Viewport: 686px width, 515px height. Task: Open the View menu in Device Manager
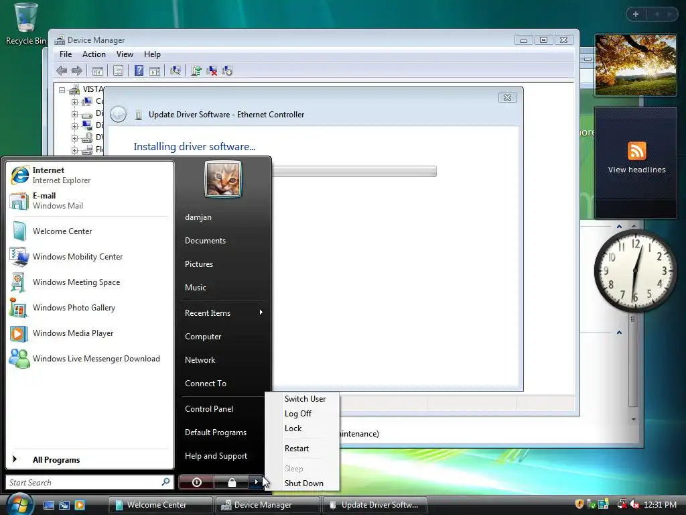coord(125,54)
